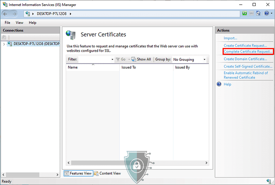Expand the DESKTOP-P7L12O8 tree node
This screenshot has height=185, width=275.
tap(4, 44)
